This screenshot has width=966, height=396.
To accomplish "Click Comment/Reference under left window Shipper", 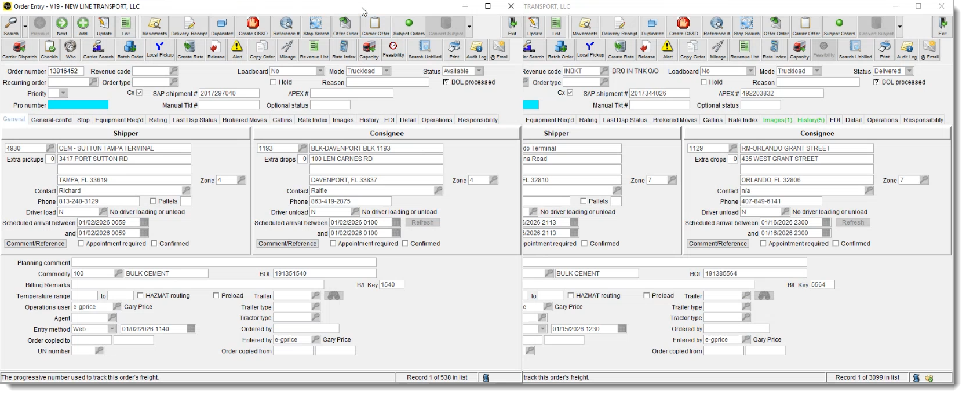I will pyautogui.click(x=35, y=244).
